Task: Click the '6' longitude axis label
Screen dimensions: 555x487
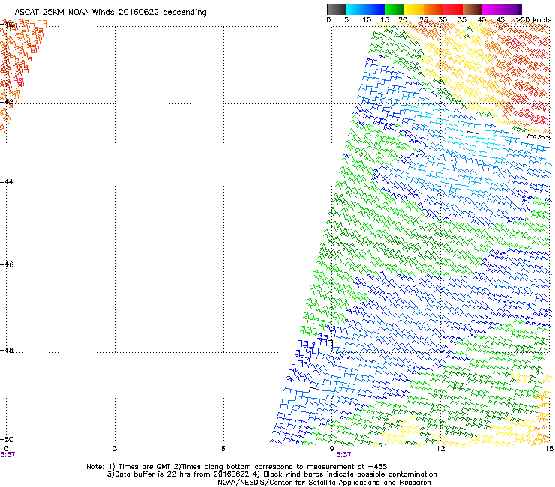Action: (x=223, y=448)
